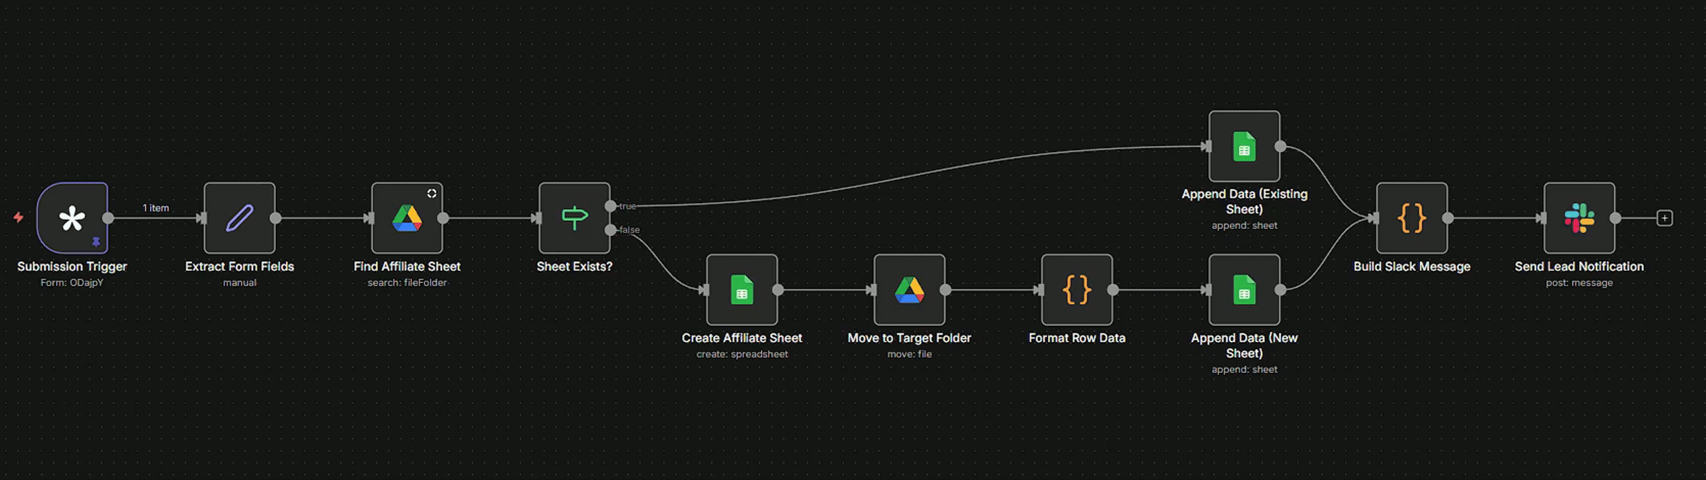
Task: Click the 'Build Slack Message' label
Action: coord(1412,267)
